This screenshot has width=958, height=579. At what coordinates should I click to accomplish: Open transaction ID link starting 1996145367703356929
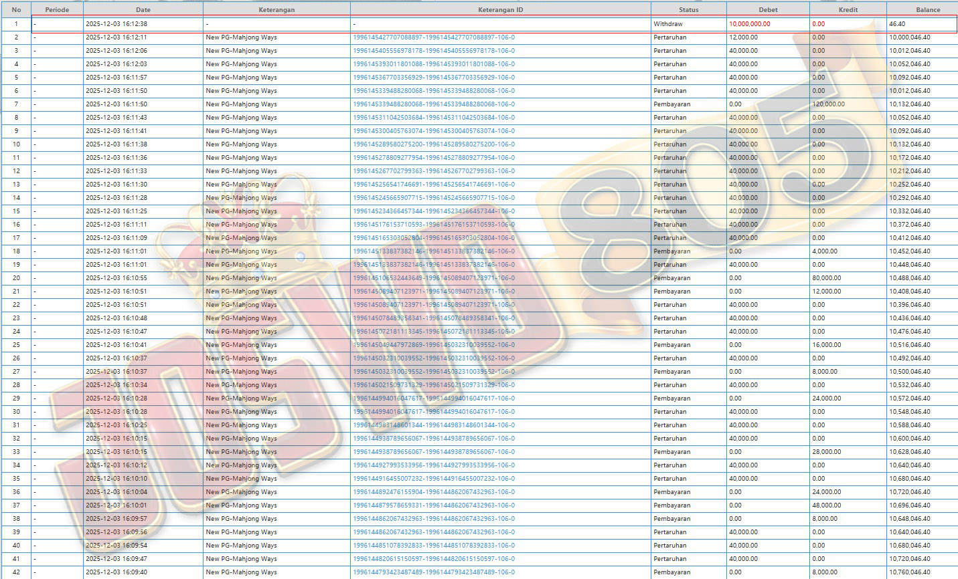(x=434, y=78)
